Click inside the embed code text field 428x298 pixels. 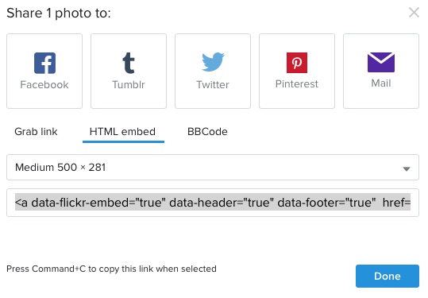pos(213,203)
